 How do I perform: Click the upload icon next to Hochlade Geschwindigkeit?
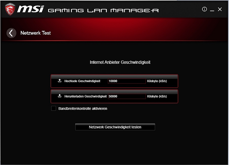60,81
